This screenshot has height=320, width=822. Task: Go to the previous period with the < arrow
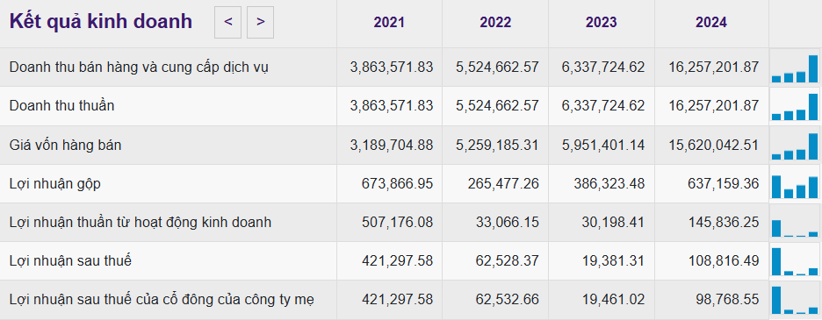click(227, 23)
